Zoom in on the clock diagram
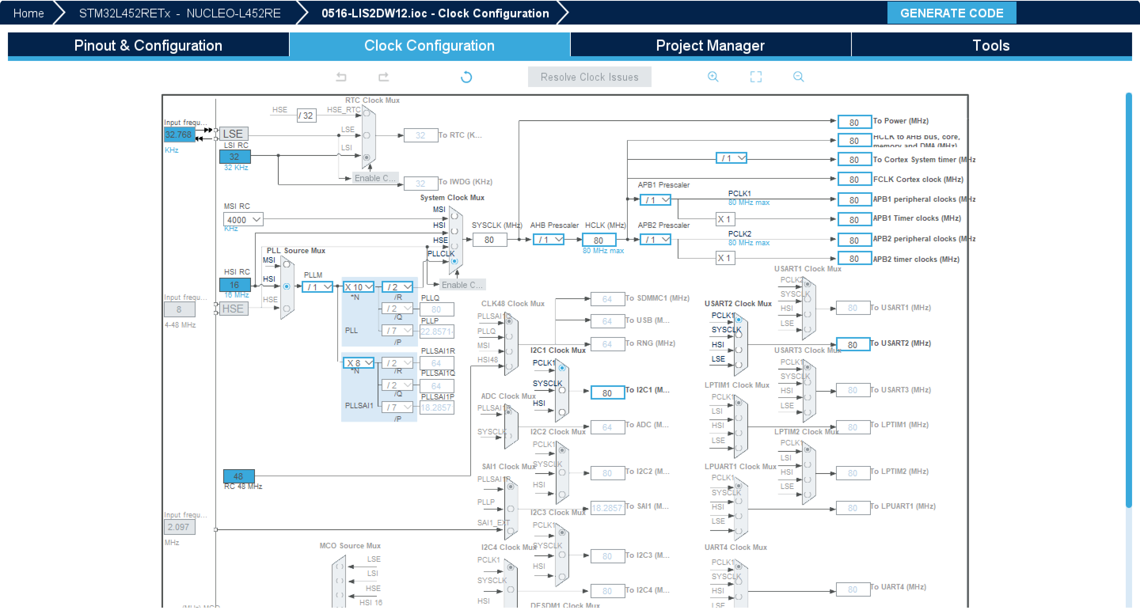The image size is (1140, 612). pyautogui.click(x=712, y=76)
